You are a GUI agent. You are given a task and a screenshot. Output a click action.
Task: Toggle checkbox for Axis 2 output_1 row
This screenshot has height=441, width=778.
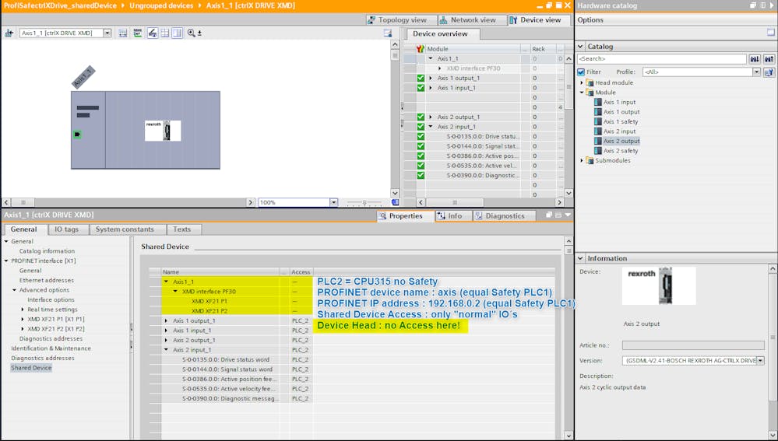point(421,117)
